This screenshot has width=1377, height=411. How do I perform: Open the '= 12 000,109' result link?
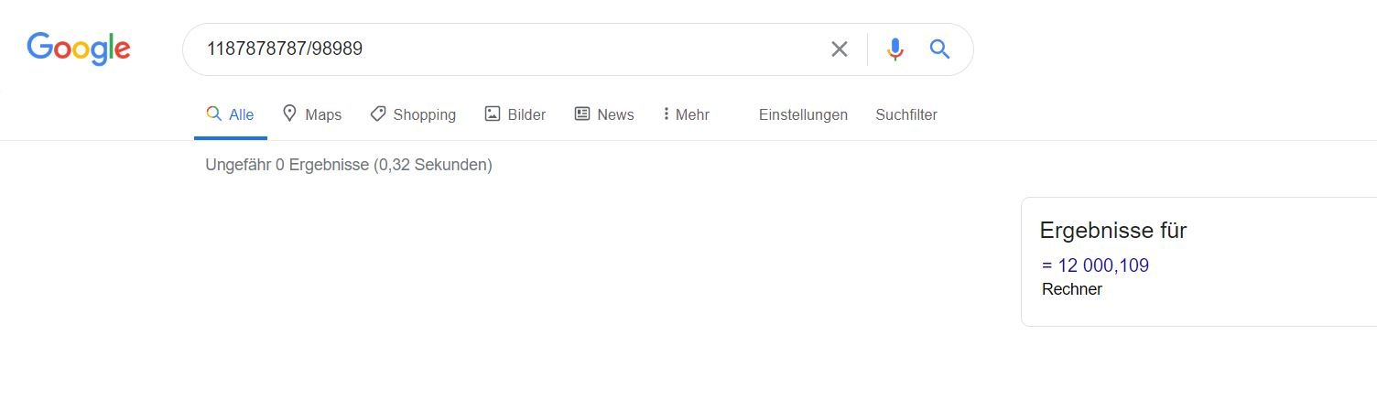click(1095, 265)
